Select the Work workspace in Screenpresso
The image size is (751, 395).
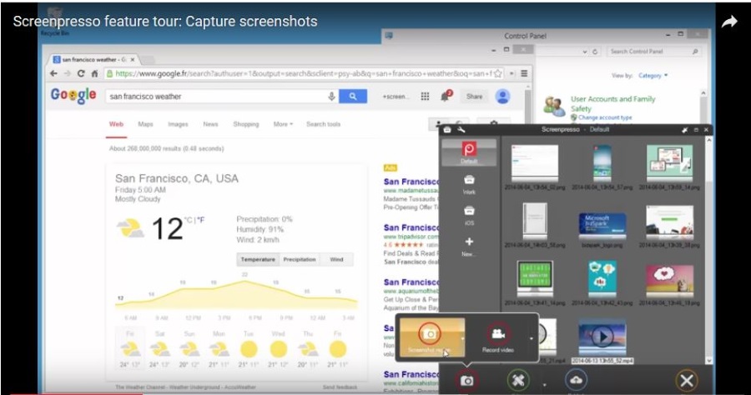[x=469, y=184]
